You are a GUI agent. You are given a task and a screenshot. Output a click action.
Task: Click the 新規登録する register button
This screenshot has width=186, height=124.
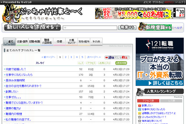[x=155, y=27]
